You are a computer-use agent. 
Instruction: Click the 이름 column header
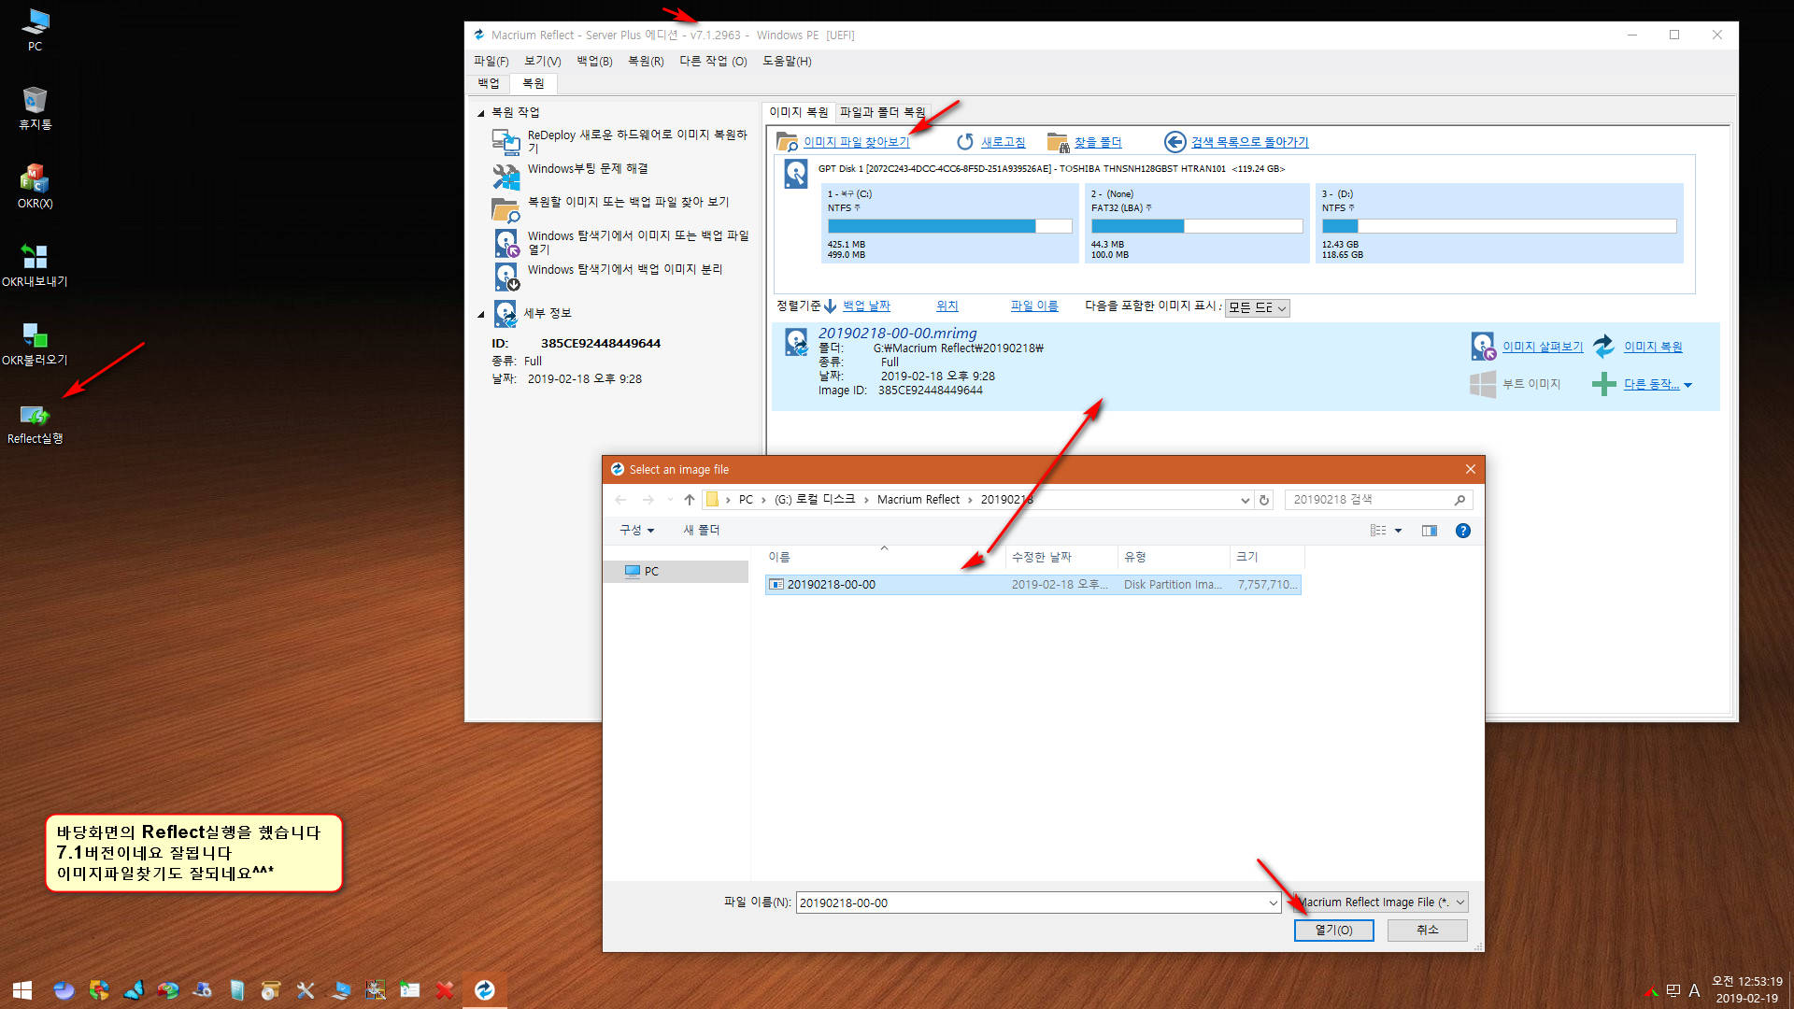pyautogui.click(x=885, y=557)
